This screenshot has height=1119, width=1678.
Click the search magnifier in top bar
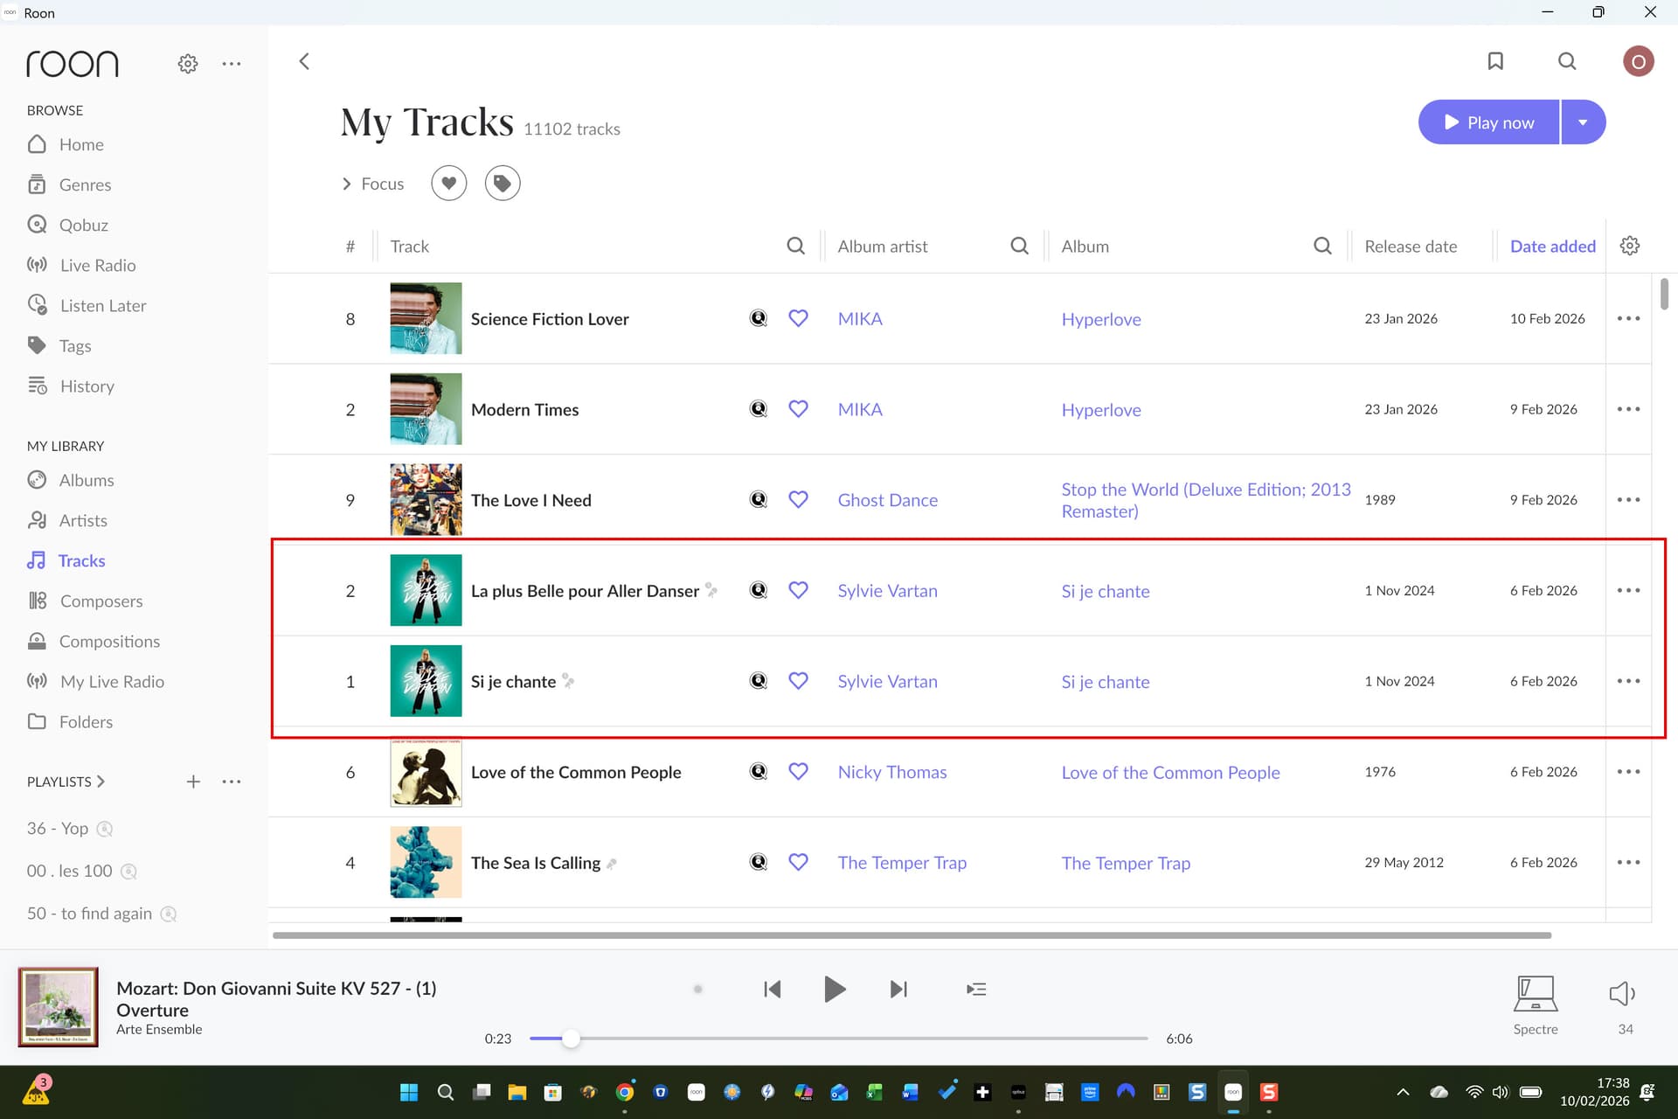(1567, 61)
